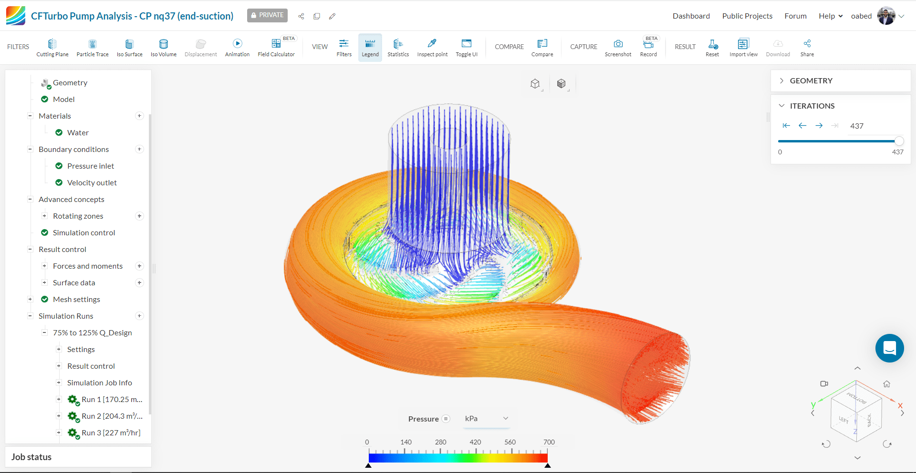Open Public Projects link
916x473 pixels.
pos(747,16)
